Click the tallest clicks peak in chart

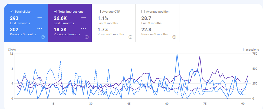click(x=177, y=54)
